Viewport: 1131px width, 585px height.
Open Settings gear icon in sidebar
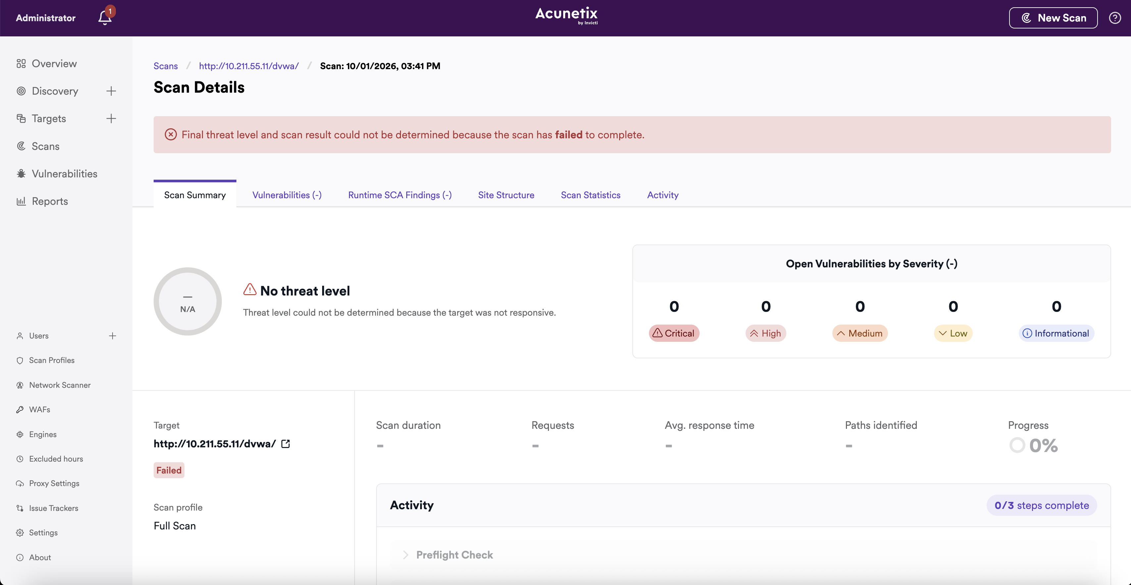pos(20,532)
